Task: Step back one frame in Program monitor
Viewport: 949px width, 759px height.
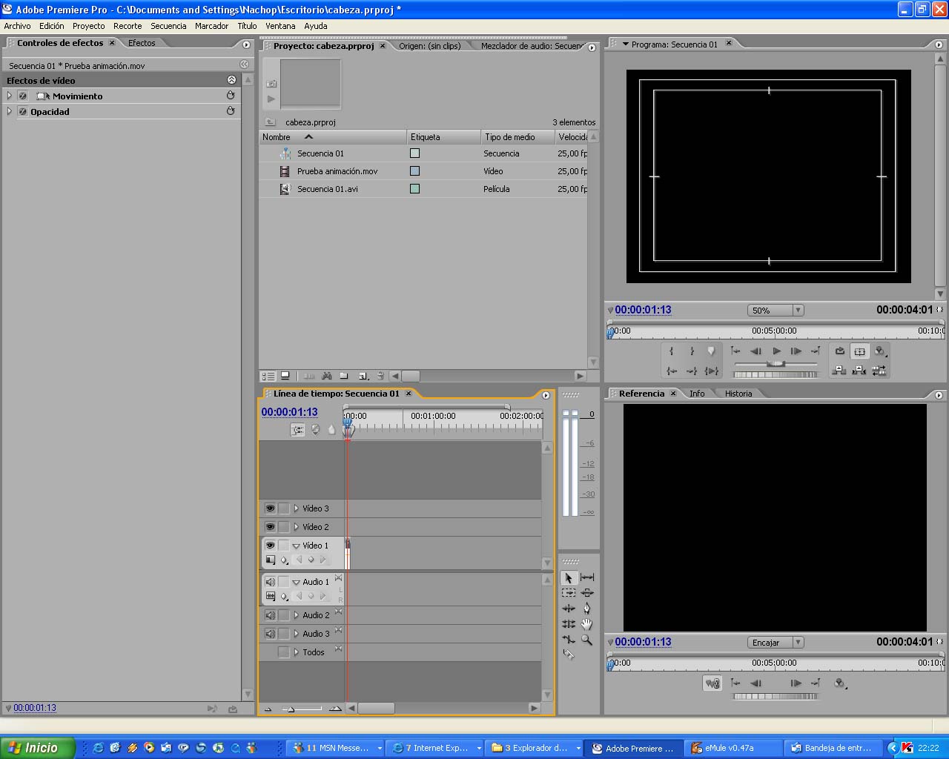Action: point(755,351)
